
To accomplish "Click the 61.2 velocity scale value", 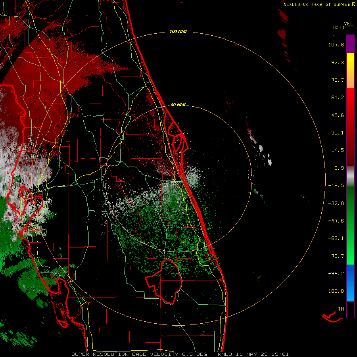I will 338,98.
